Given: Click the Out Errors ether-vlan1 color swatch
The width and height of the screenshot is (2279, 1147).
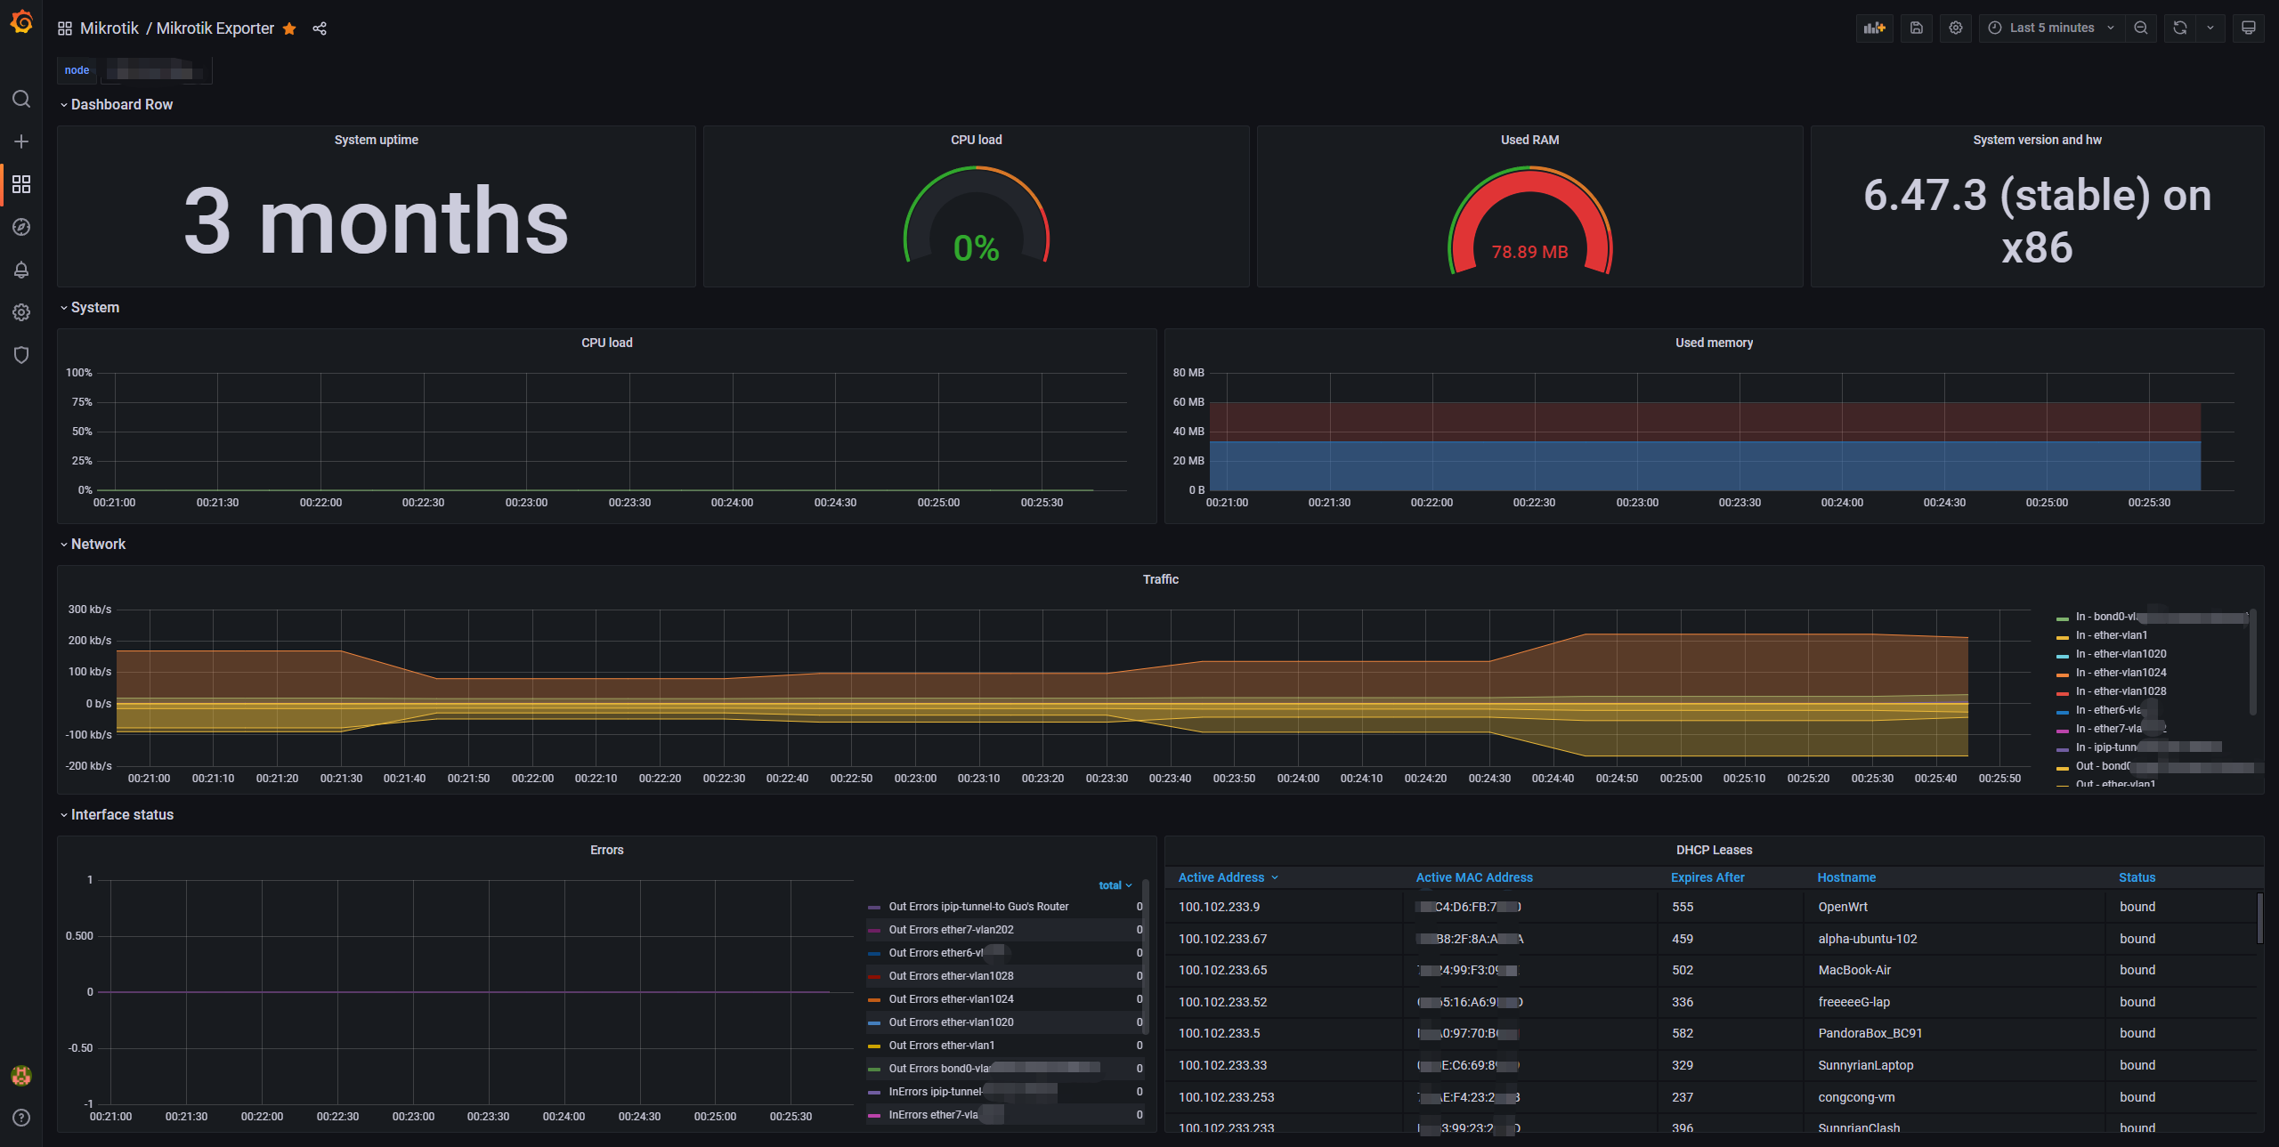Looking at the screenshot, I should point(874,1046).
